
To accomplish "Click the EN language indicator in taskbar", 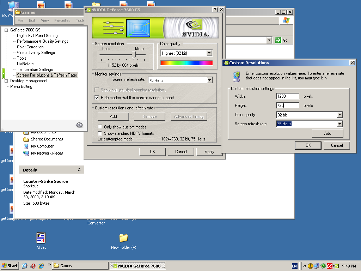I will click(x=294, y=266).
